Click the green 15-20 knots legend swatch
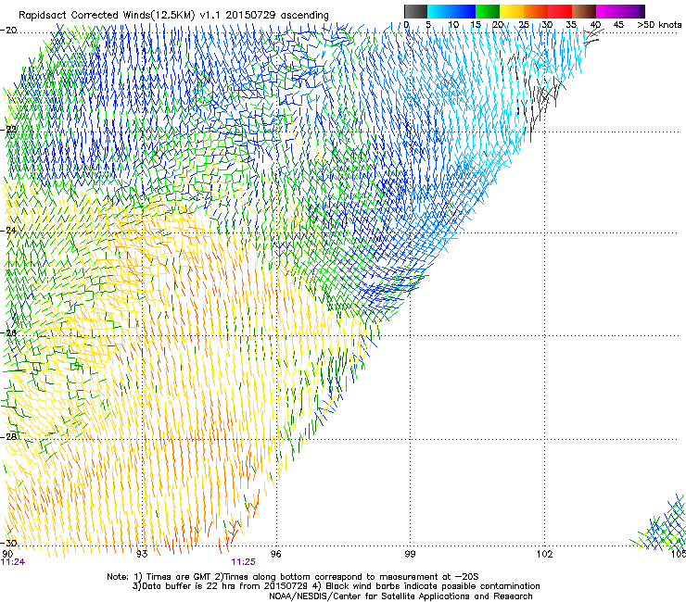This screenshot has height=602, width=686. [x=488, y=11]
